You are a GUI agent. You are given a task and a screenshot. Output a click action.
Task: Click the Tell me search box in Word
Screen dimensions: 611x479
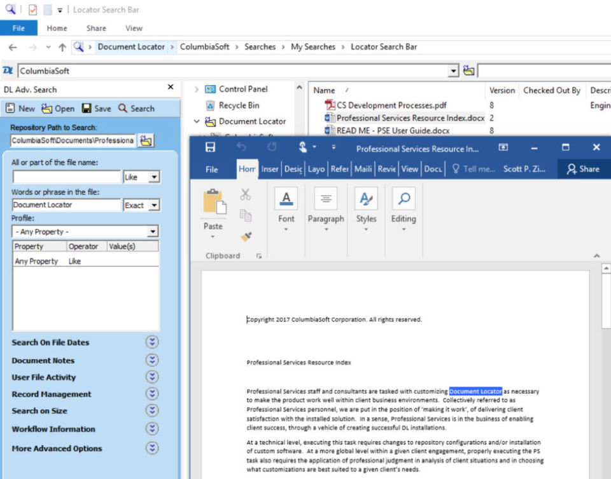click(x=474, y=169)
